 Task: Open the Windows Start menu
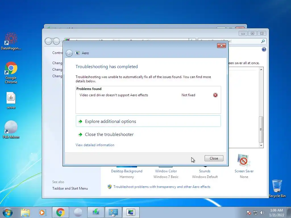tap(8, 212)
